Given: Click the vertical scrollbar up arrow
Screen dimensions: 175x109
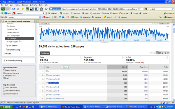Looking at the screenshot, I should click(x=174, y=24).
